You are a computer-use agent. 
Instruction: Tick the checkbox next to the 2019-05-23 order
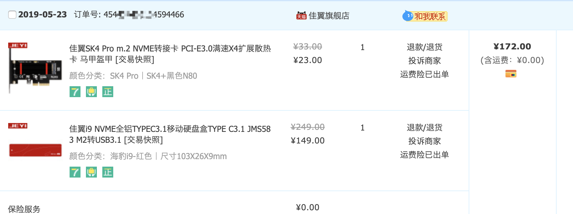click(x=12, y=15)
